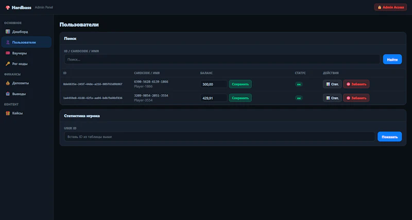Viewport: 412px width, 220px height.
Task: Click the Пользователи page heading
Action: tap(79, 25)
